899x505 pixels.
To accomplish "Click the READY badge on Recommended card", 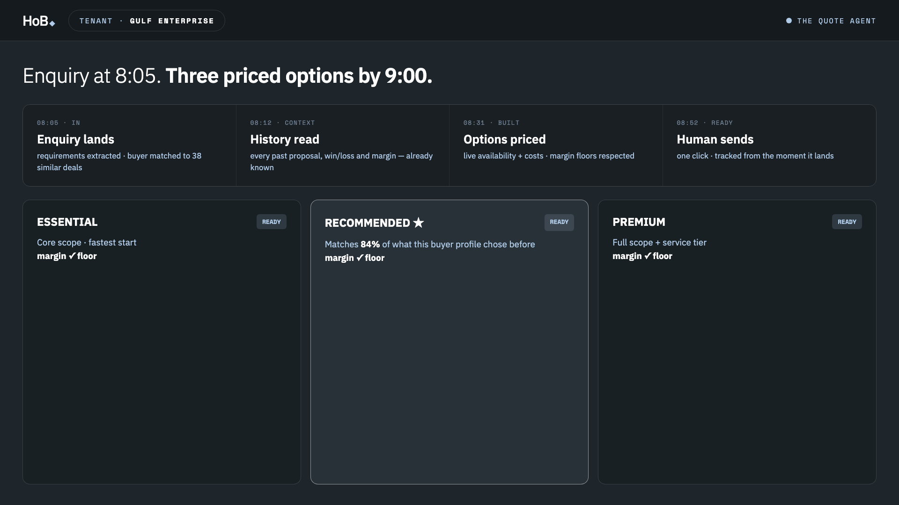I will (559, 222).
